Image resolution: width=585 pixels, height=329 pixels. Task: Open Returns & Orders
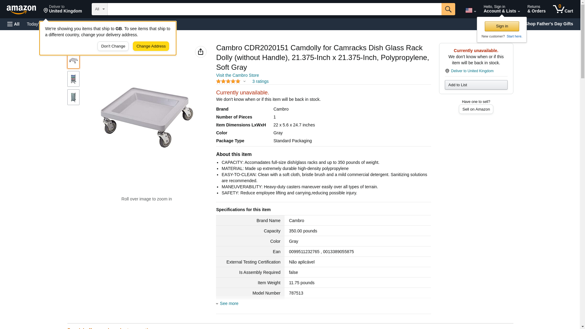(536, 9)
